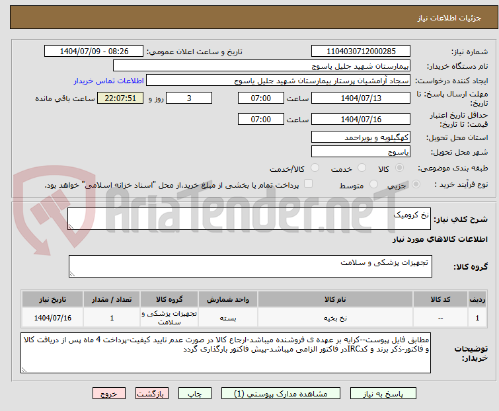Click the نام کالا column header

pos(335,299)
